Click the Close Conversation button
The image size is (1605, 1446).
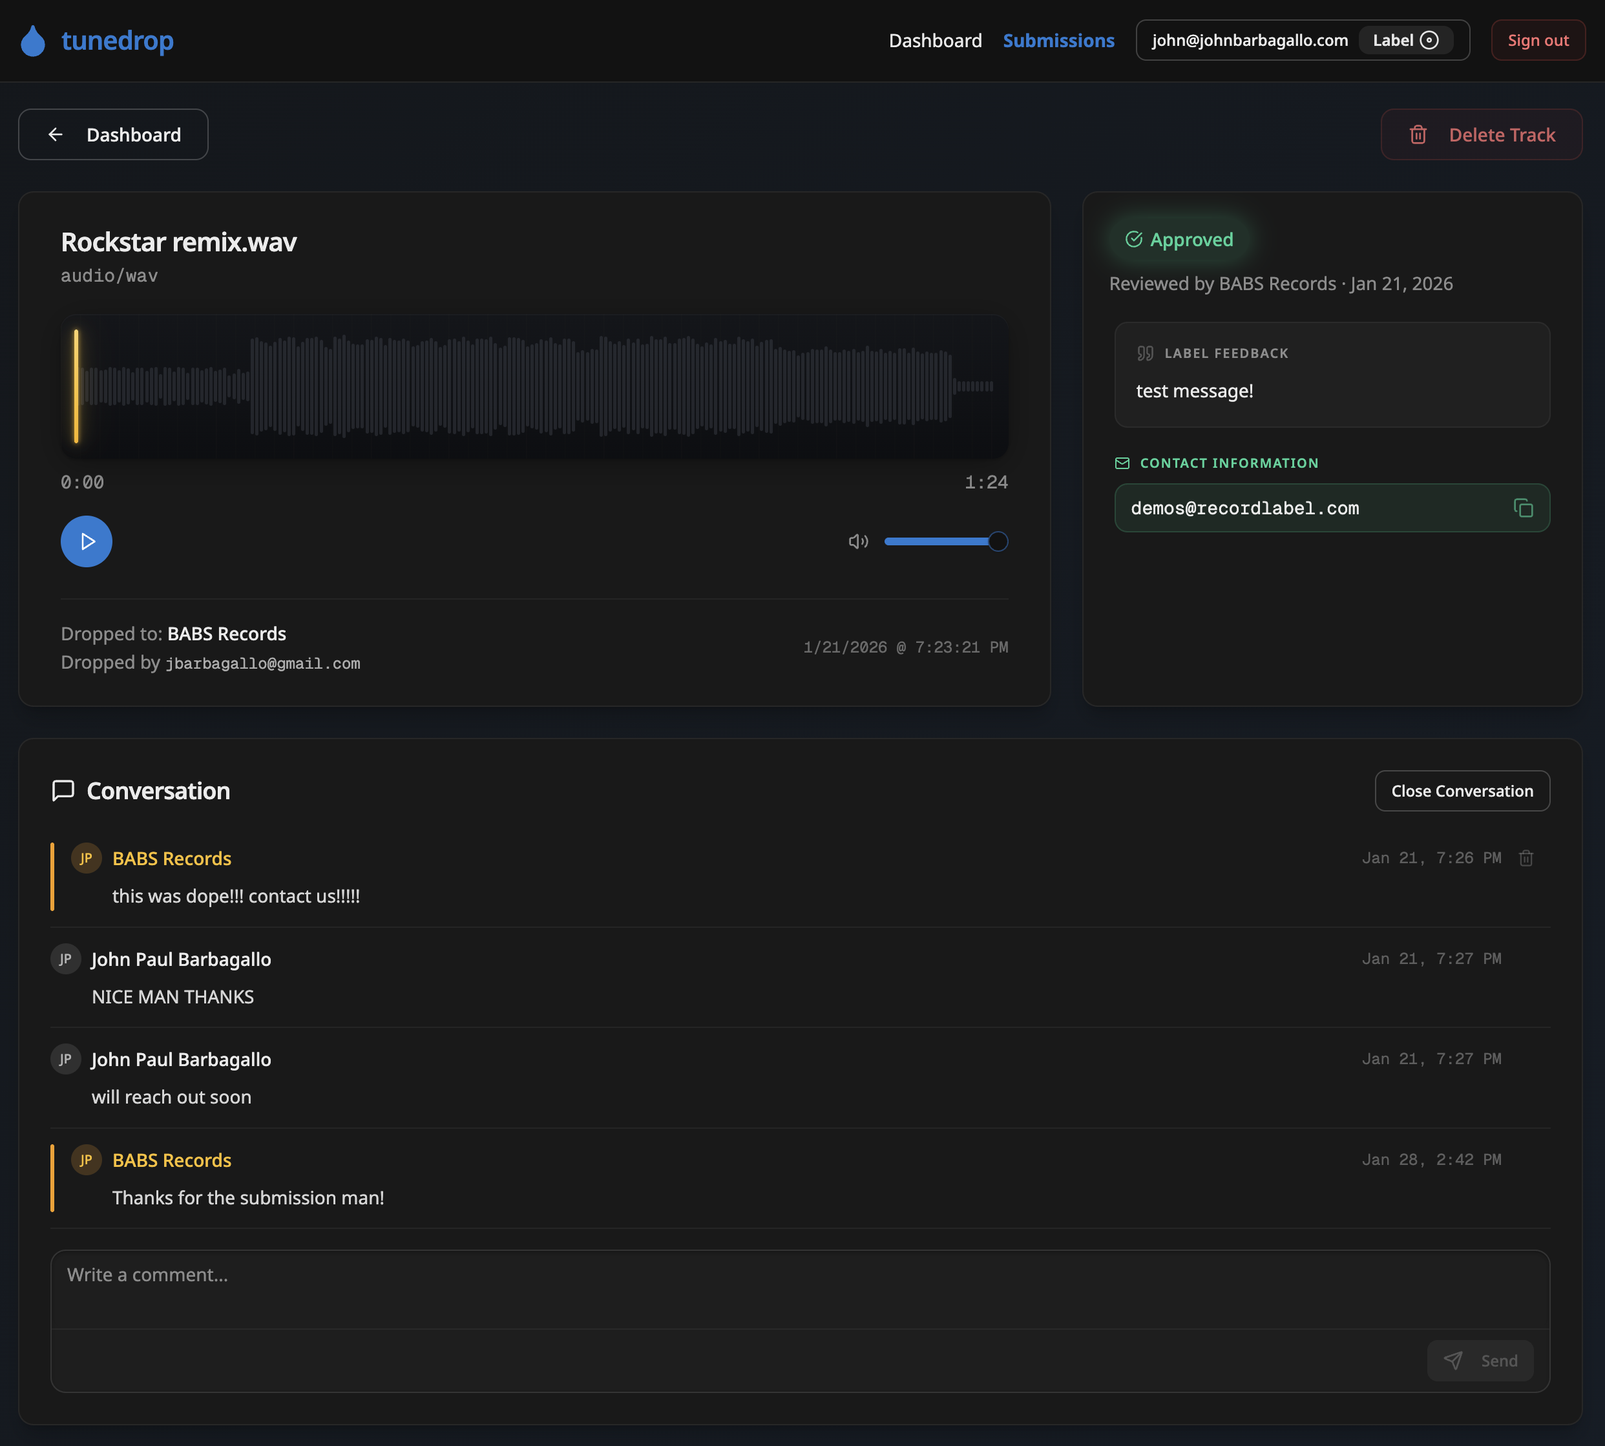(1462, 791)
